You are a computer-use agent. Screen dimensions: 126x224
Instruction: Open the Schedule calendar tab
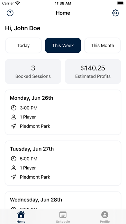click(x=63, y=217)
